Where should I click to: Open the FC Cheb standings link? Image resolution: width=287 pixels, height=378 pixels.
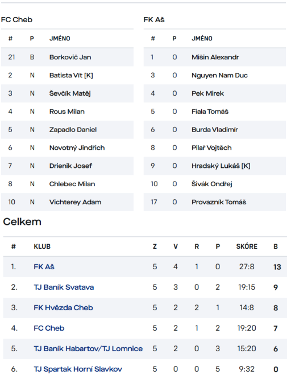(49, 328)
